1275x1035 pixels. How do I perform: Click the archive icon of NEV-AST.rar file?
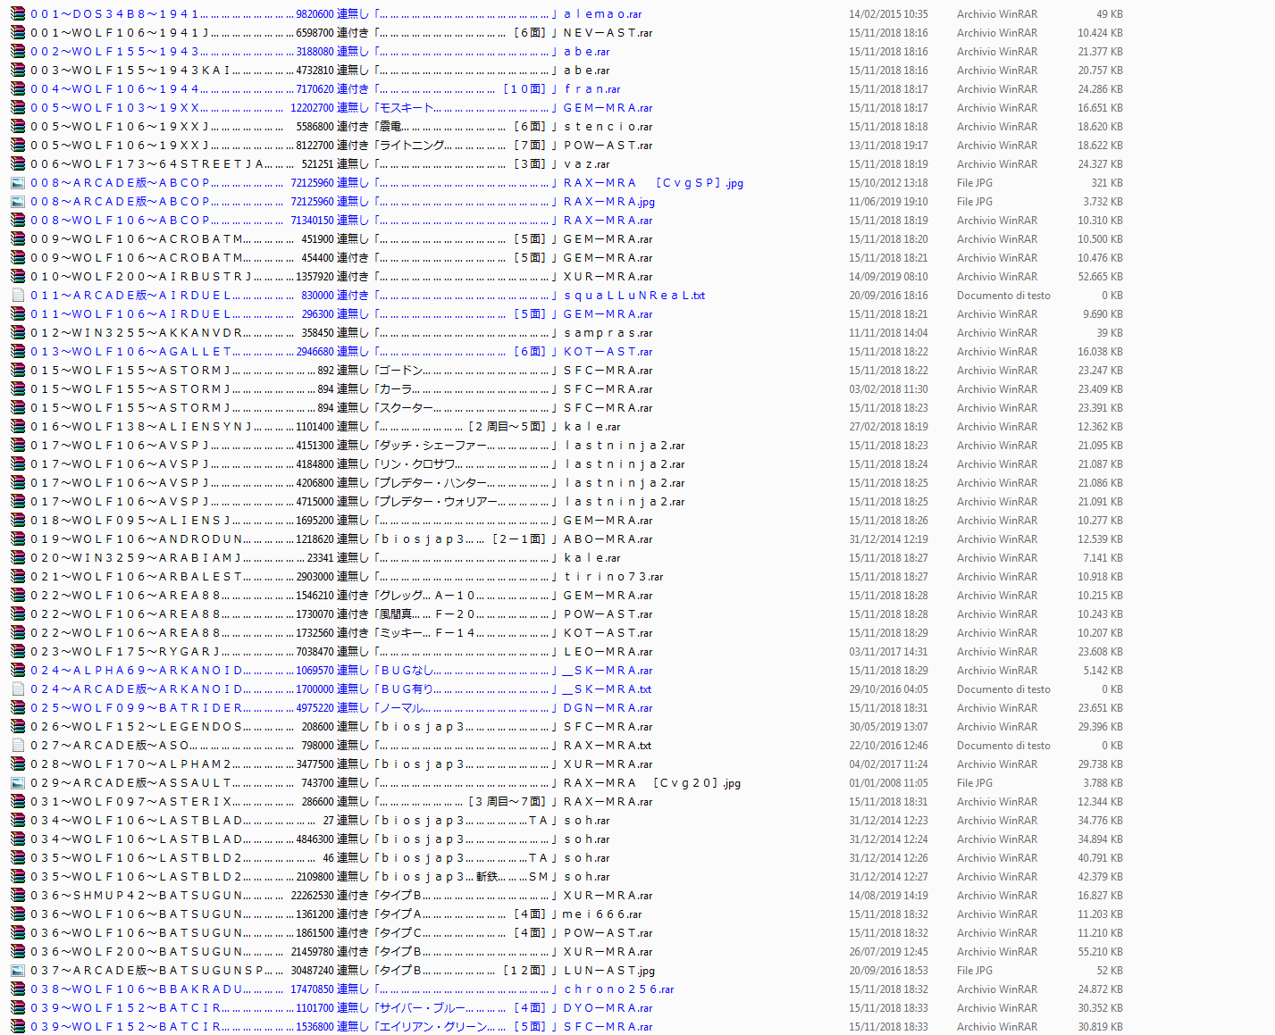point(18,33)
